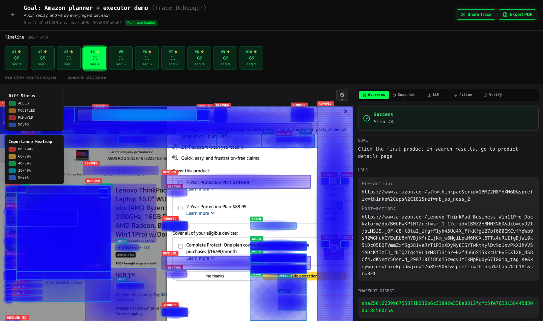The height and width of the screenshot is (321, 543).
Task: Check the 4-Year Protection Plan checkbox
Action: click(181, 183)
